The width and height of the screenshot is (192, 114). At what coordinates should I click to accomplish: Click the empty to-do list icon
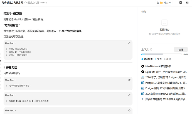click(164, 23)
